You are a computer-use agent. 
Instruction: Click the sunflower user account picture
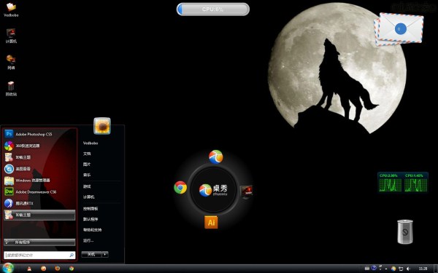pos(102,126)
